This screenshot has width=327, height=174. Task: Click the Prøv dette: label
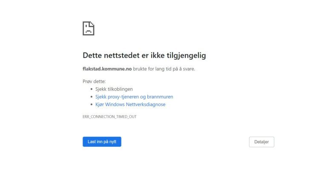tap(94, 81)
